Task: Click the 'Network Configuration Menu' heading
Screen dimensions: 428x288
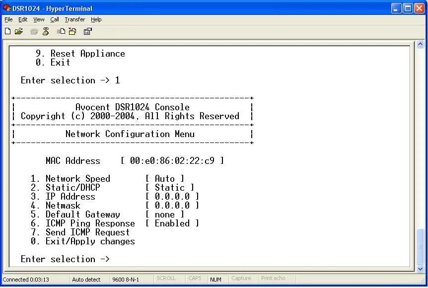Action: [130, 134]
